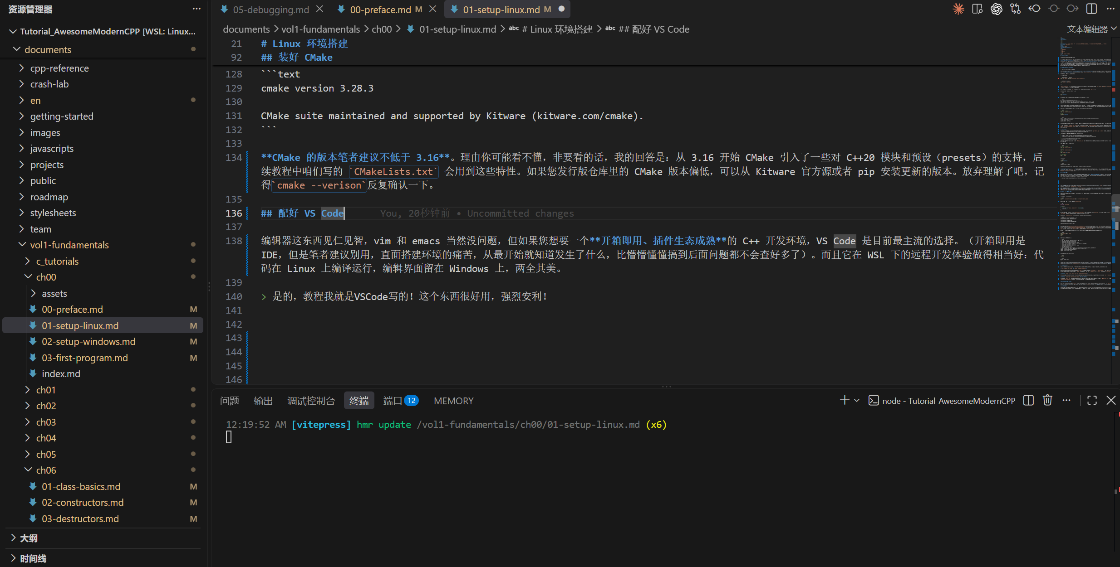Collapse the vol1-fundamentals folder
Screen dimensions: 1120x567
[22, 245]
